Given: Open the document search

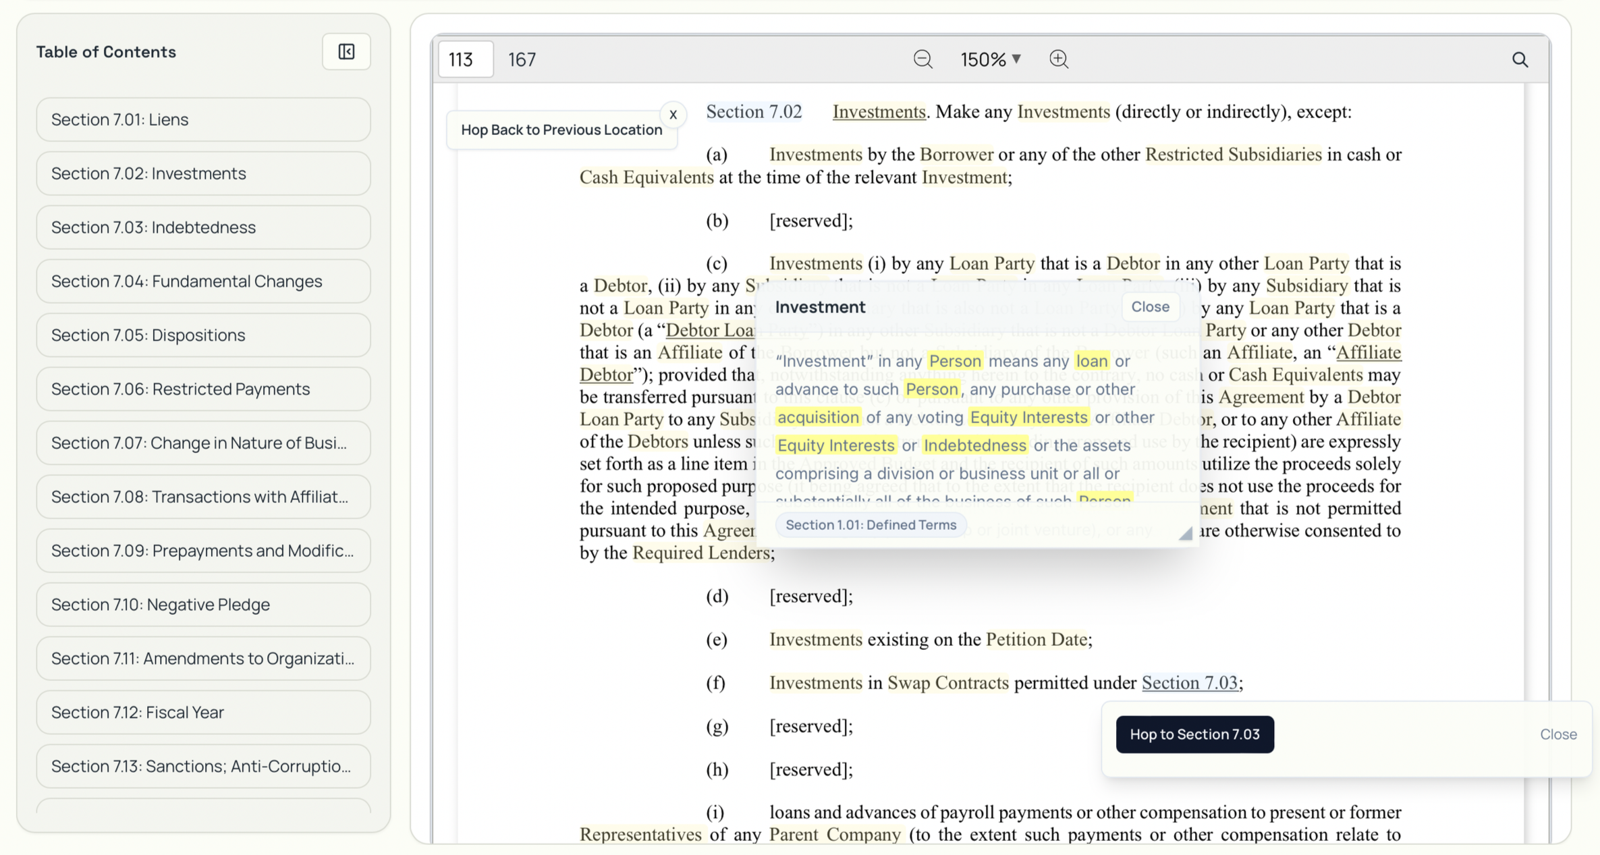Looking at the screenshot, I should [x=1520, y=59].
